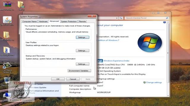Cancel the System Properties dialog
This screenshot has height=106, width=190.
click(x=73, y=79)
